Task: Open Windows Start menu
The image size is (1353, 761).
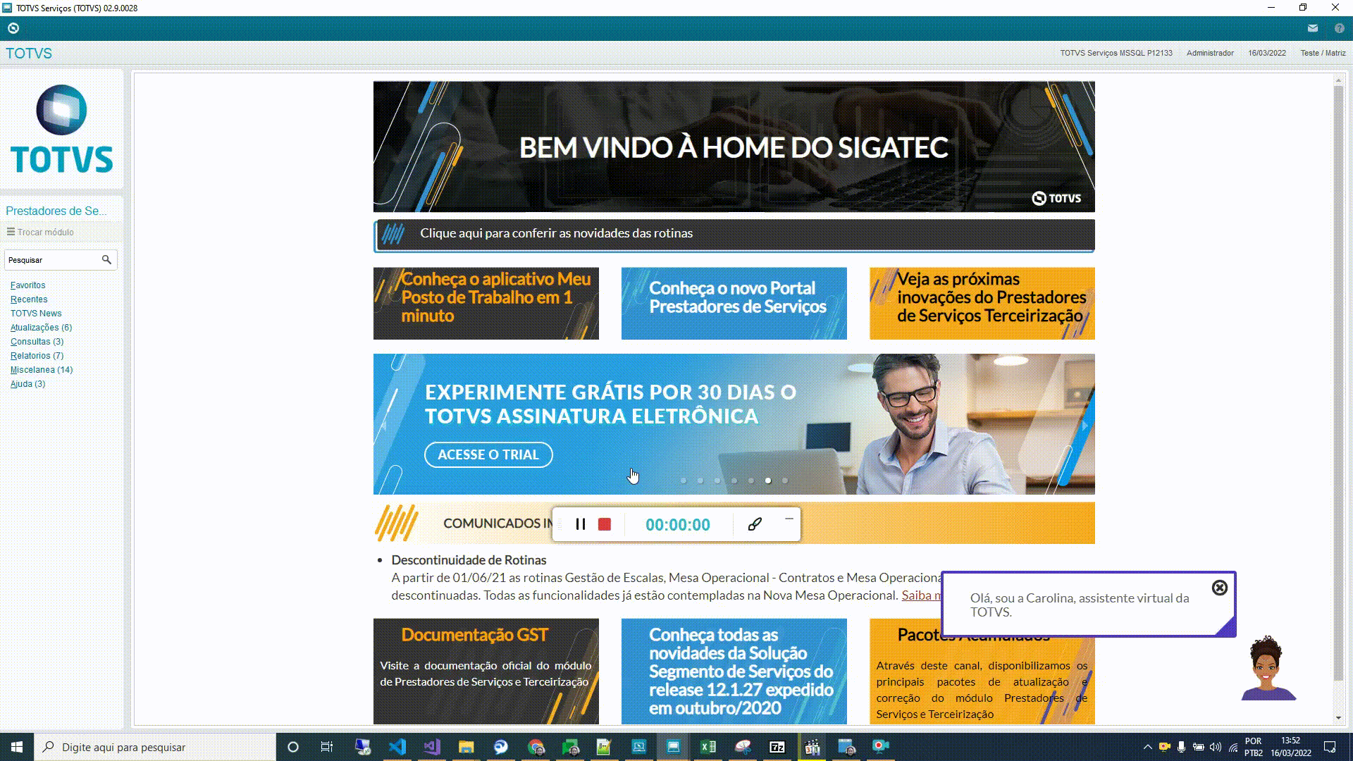Action: coord(17,747)
